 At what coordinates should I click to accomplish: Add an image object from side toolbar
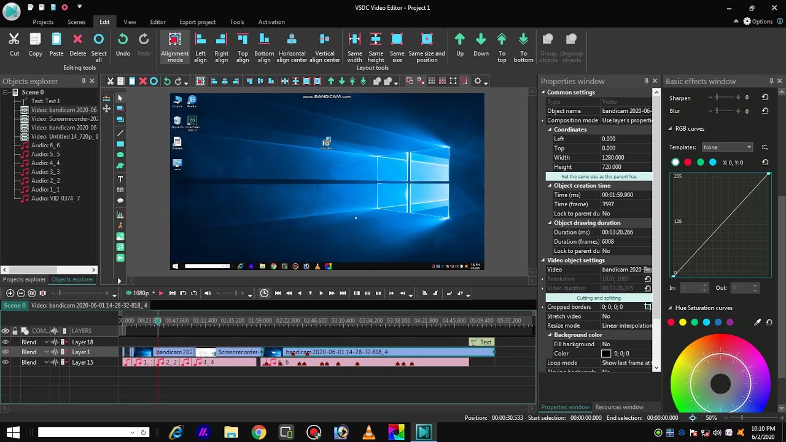click(x=120, y=236)
